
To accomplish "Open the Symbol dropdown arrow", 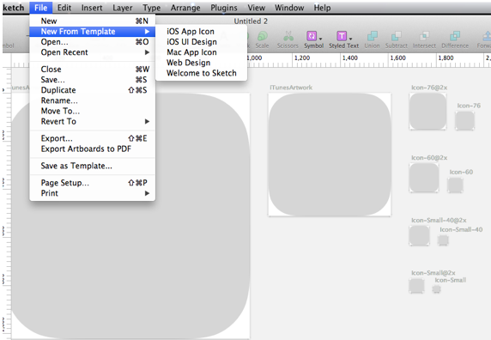I will [320, 39].
